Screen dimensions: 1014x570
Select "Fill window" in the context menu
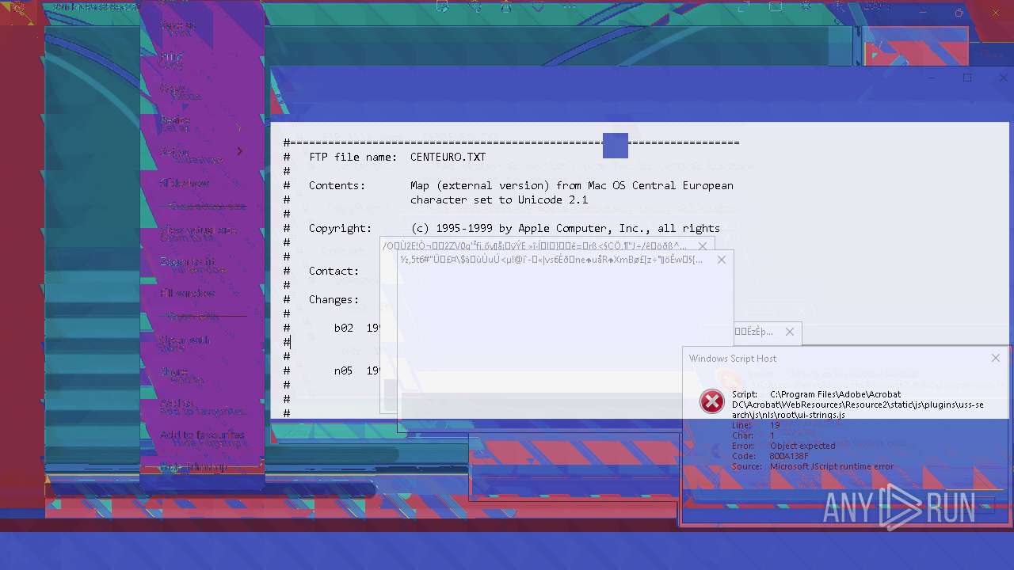click(x=188, y=293)
